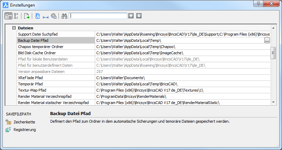Select the Support Datei Suchpfad row
The height and width of the screenshot is (150, 282).
click(55, 34)
